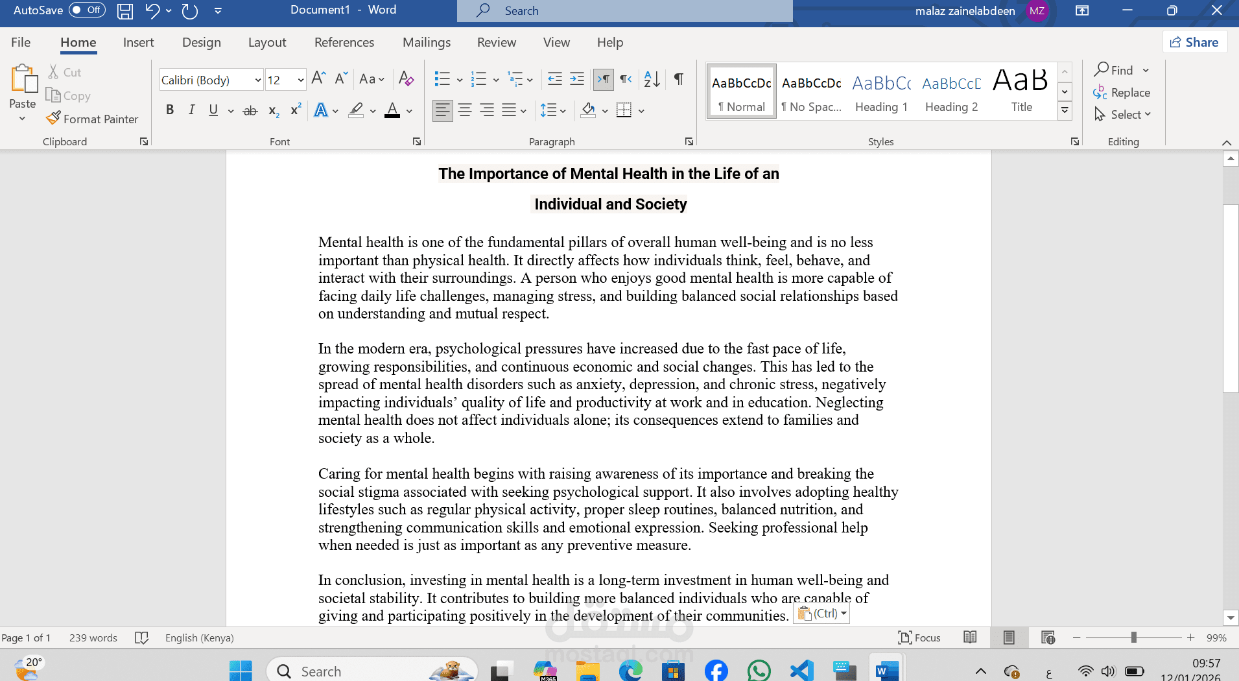Open Ribbon Display Options

1082,10
